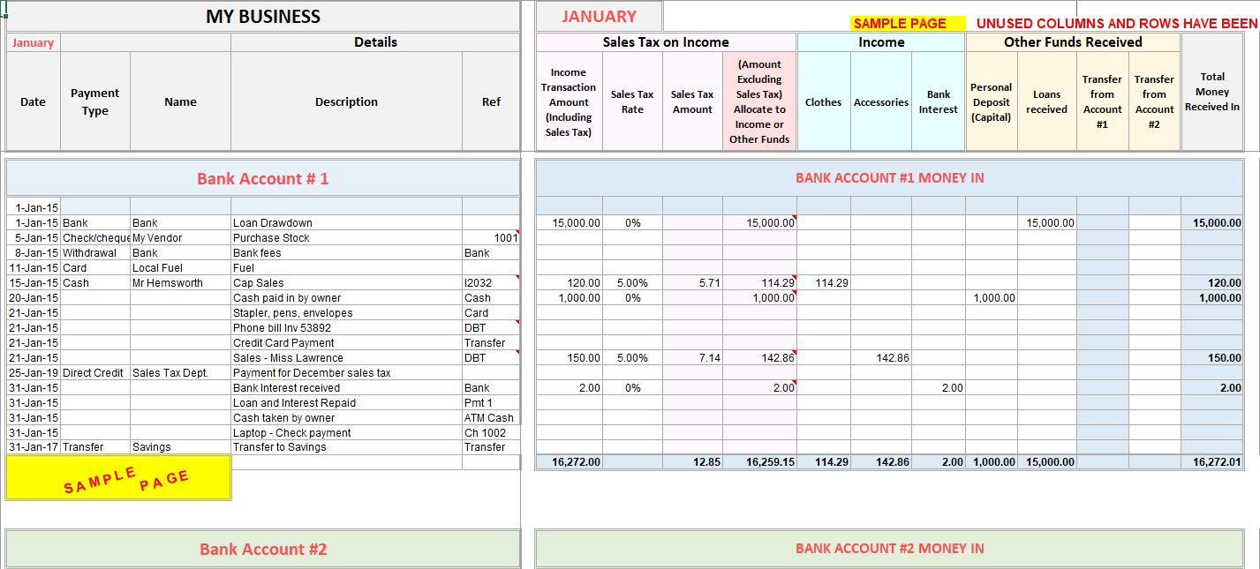
Task: Select the Ref column header
Action: pos(491,101)
